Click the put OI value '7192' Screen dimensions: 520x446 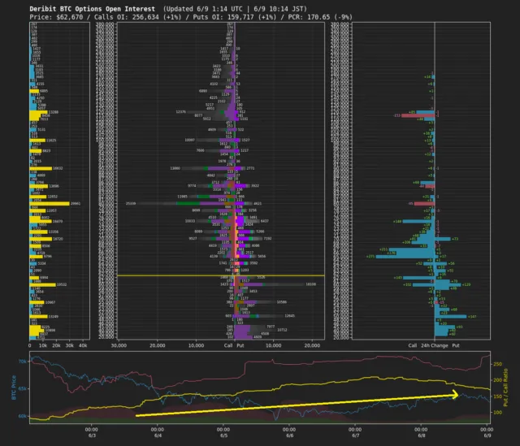267,238
